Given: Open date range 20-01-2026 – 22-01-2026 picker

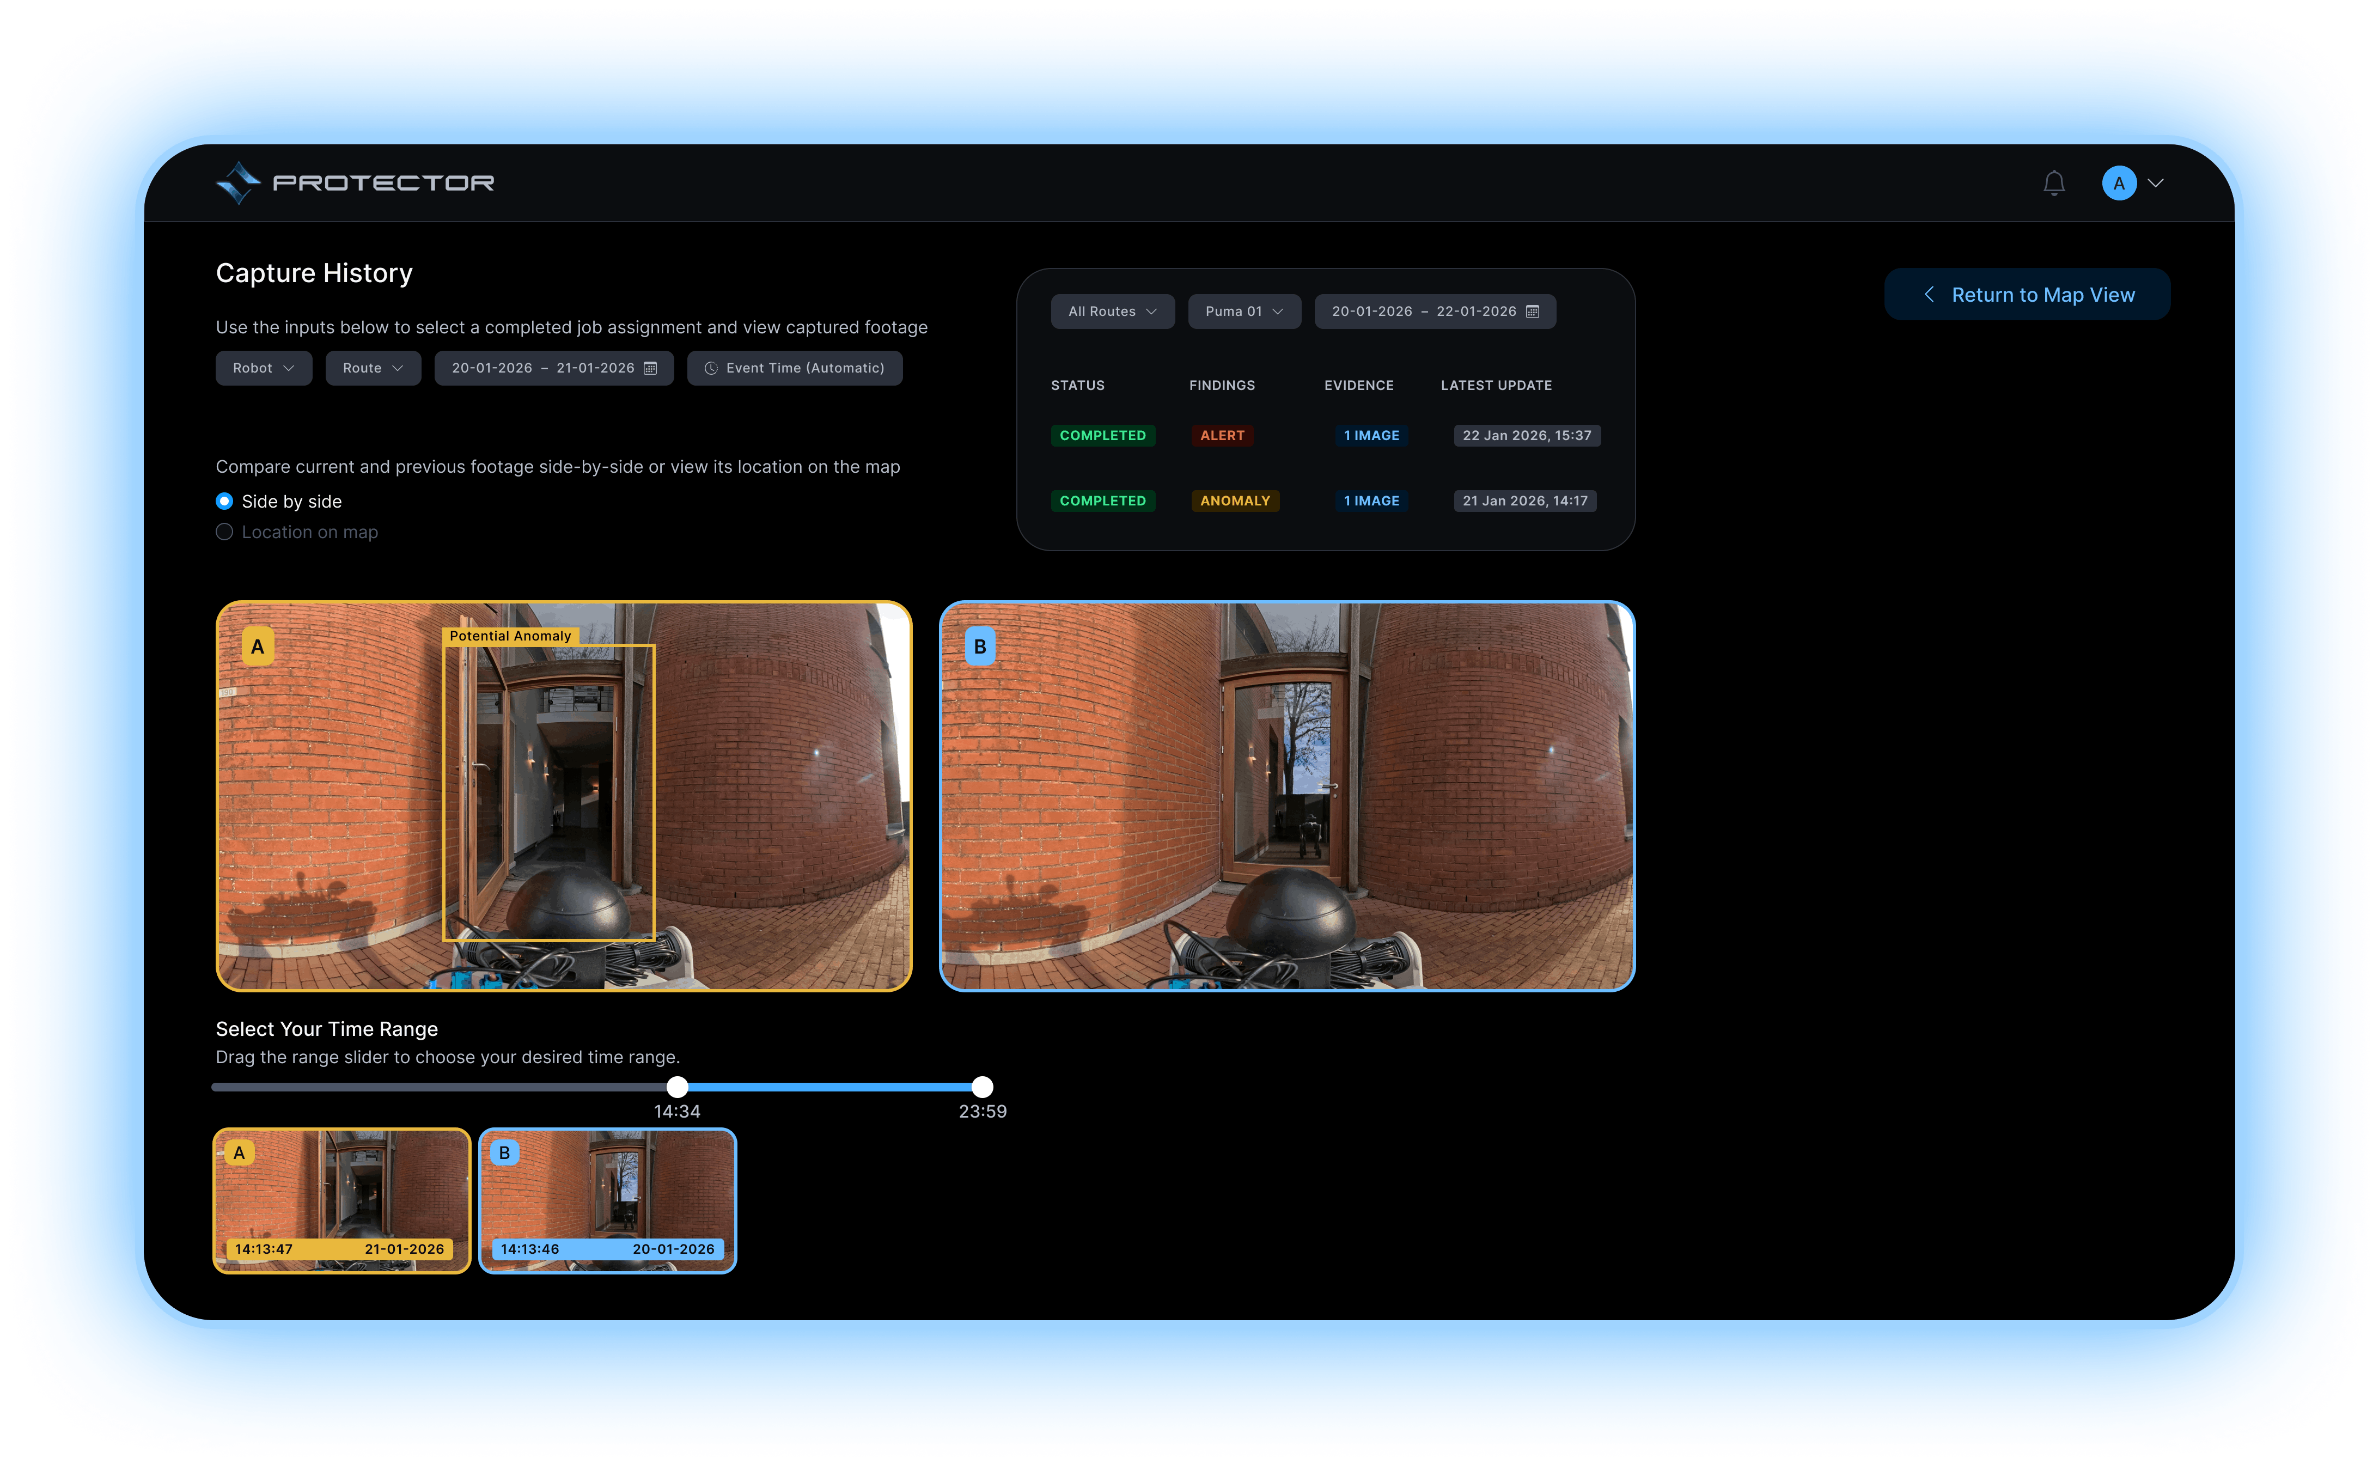Looking at the screenshot, I should (1435, 311).
